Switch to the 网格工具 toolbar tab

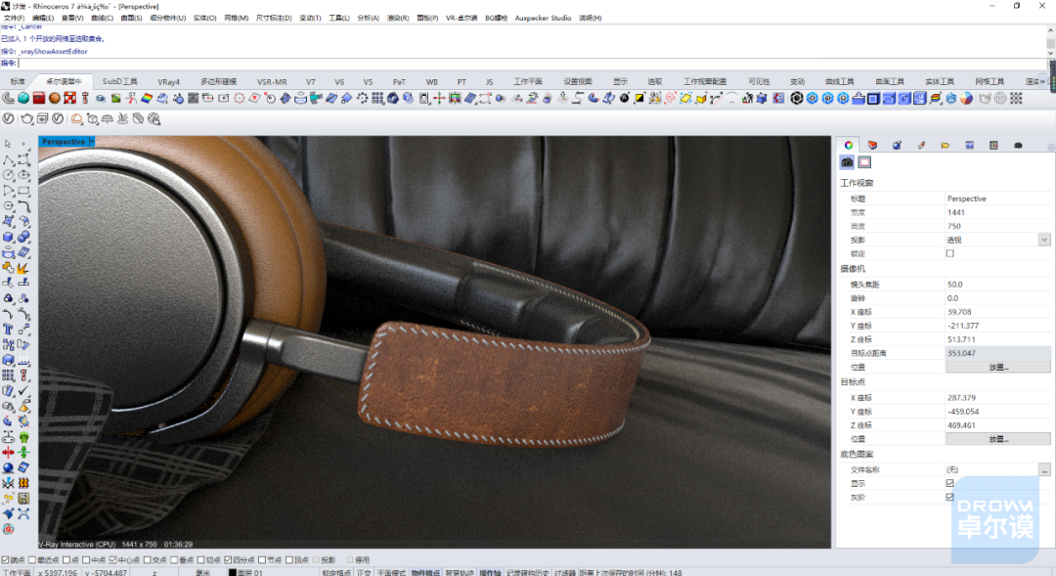click(990, 81)
